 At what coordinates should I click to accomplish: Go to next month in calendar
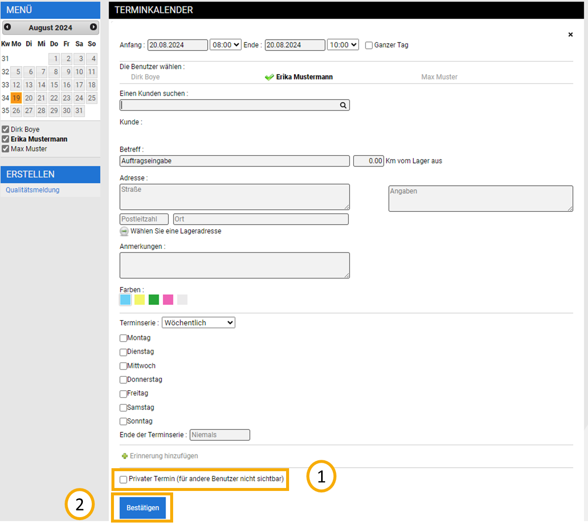click(x=93, y=27)
